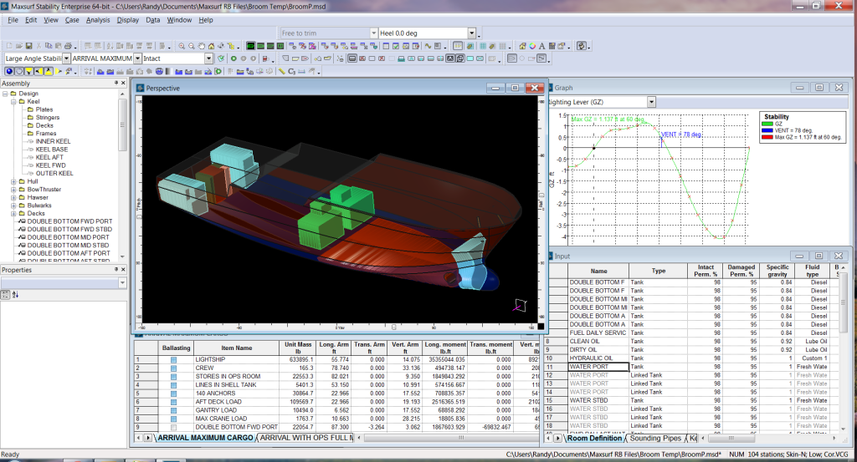
Task: Open the Intact damage case dropdown
Action: click(x=208, y=58)
